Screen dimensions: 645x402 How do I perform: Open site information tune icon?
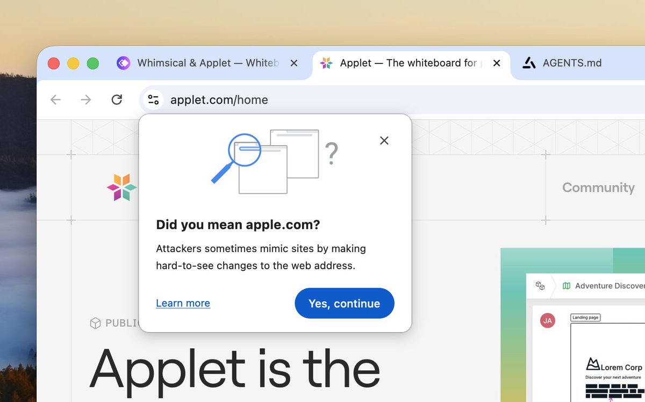click(153, 99)
